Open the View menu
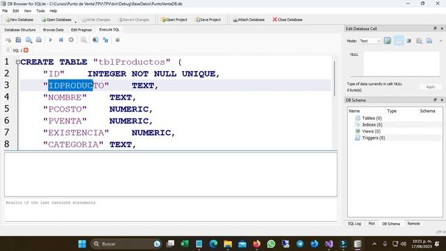The width and height of the screenshot is (446, 251). pos(28,11)
